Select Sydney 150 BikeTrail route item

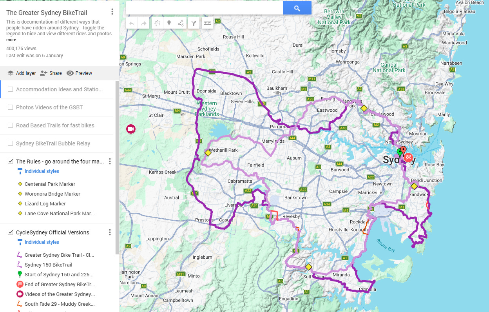tap(49, 265)
